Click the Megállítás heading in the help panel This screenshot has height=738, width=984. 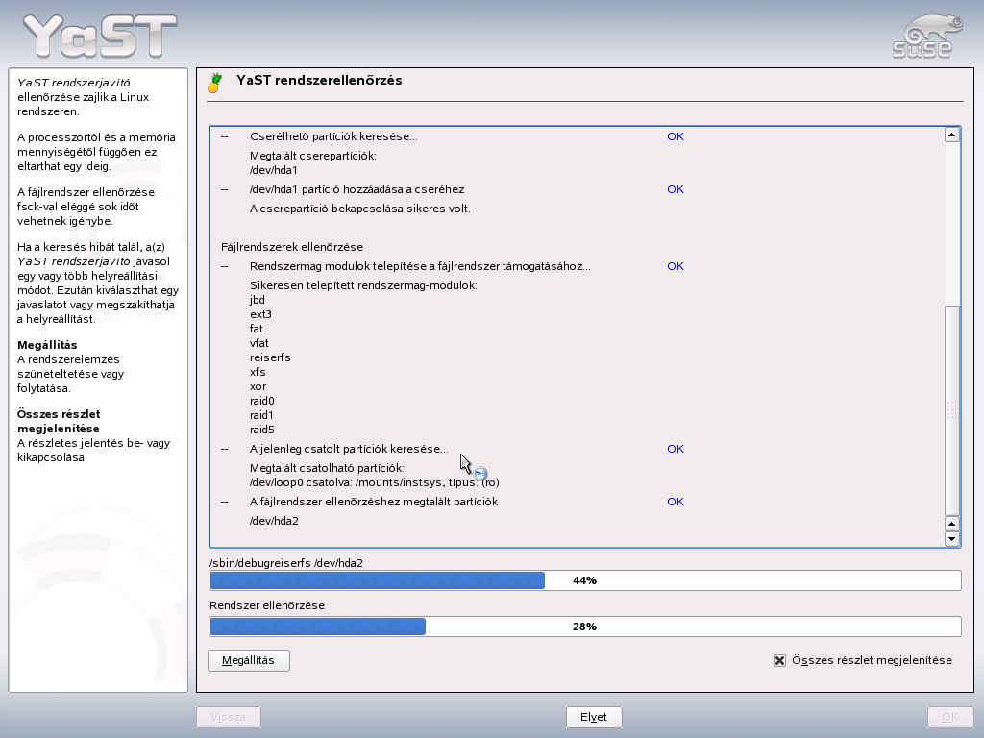(47, 345)
